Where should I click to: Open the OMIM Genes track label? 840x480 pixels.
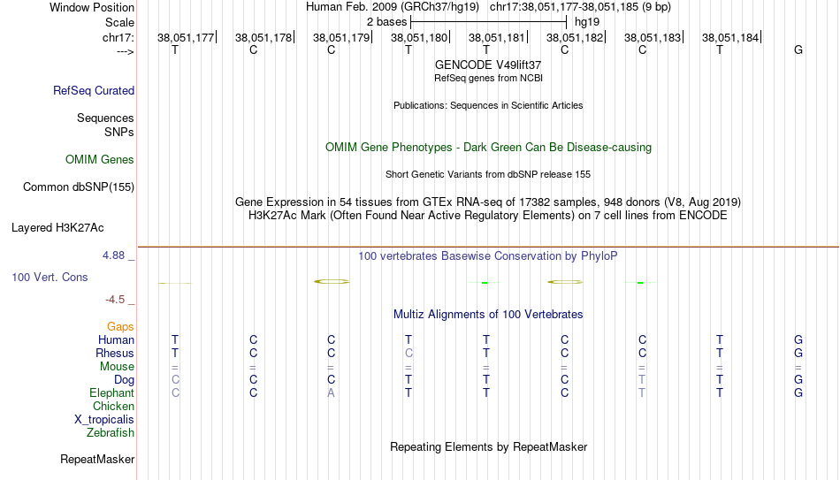[x=100, y=160]
